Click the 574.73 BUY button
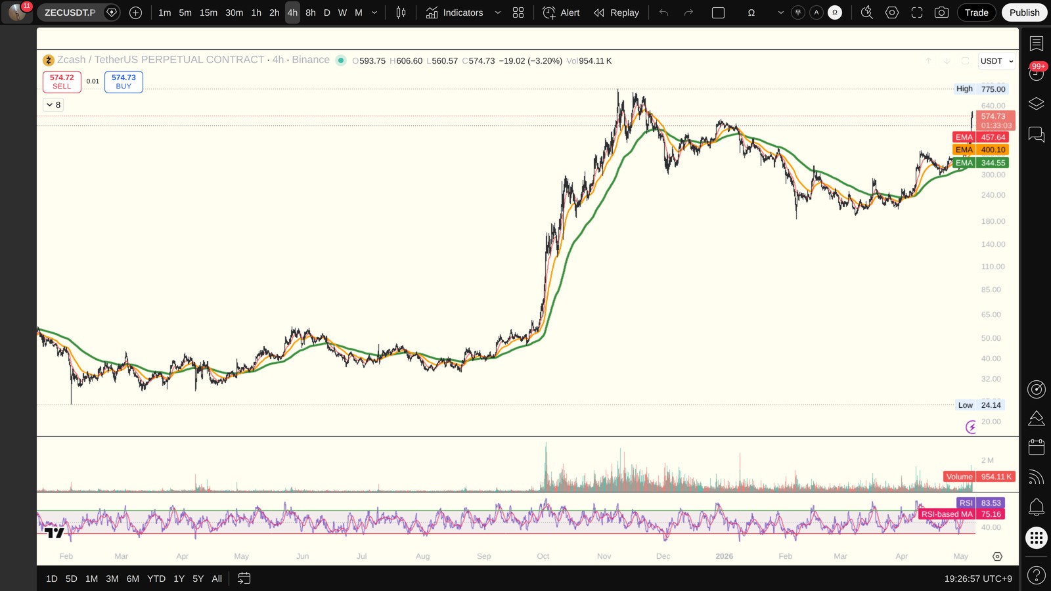This screenshot has width=1051, height=591. point(123,81)
